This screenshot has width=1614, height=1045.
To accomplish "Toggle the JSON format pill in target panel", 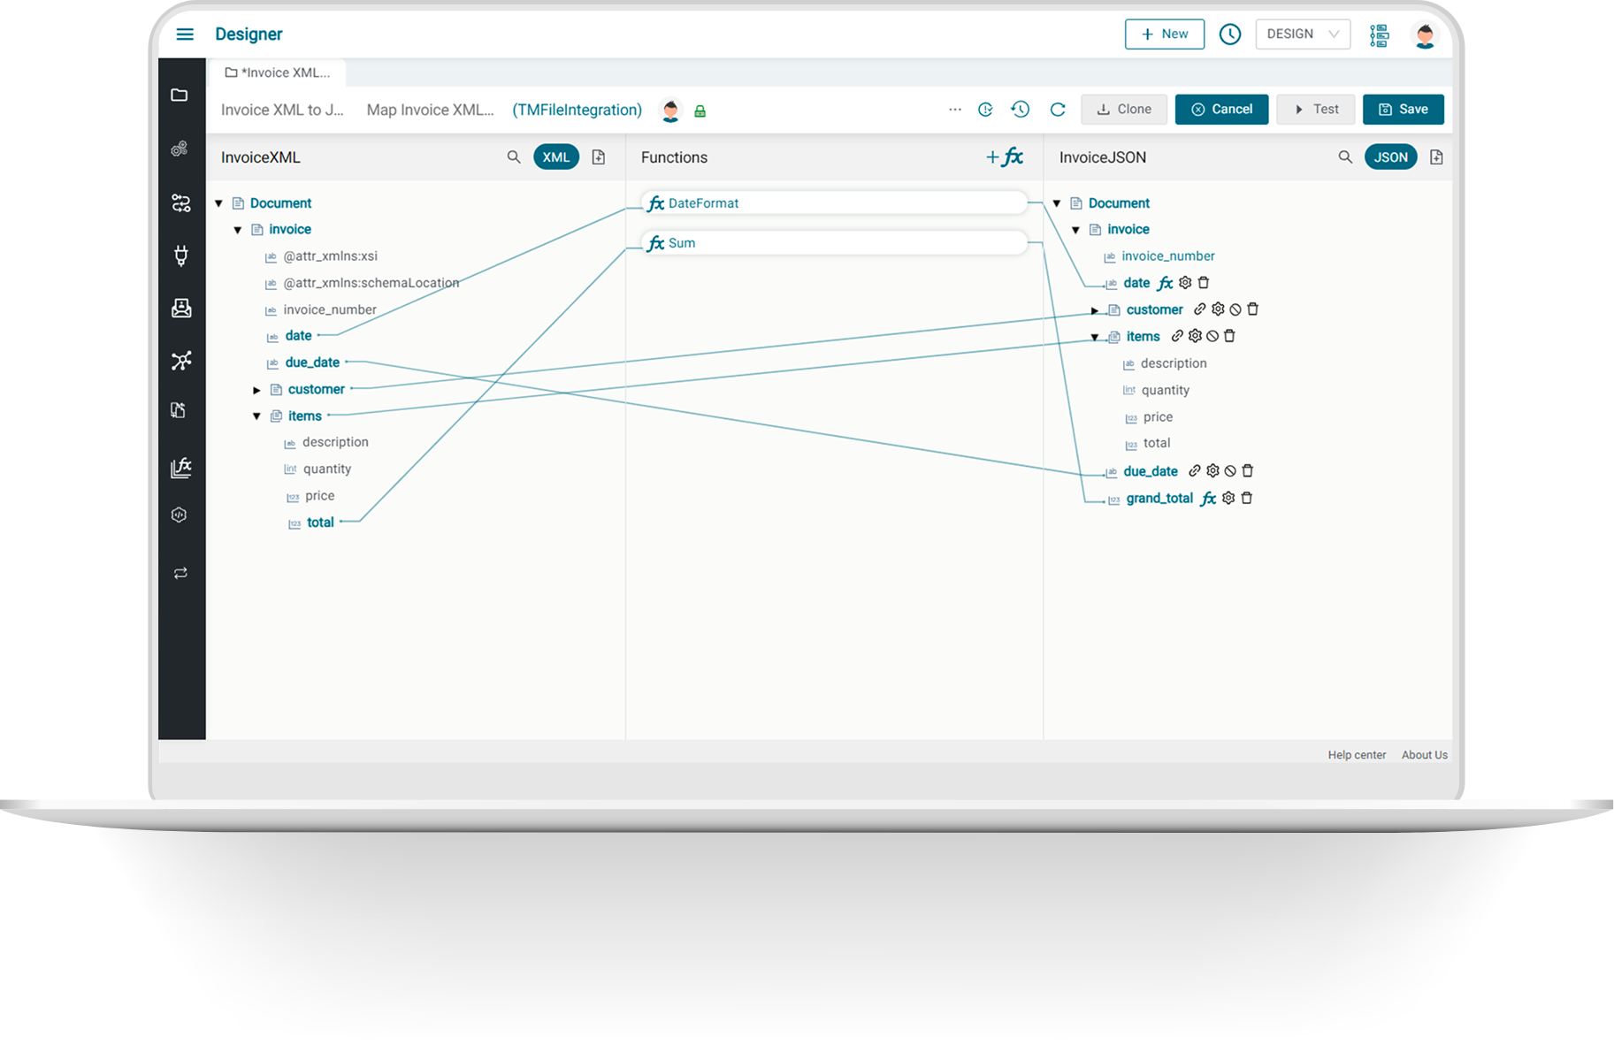I will pyautogui.click(x=1390, y=157).
